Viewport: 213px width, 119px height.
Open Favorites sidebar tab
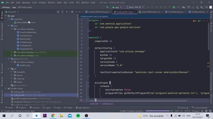pyautogui.click(x=2, y=82)
